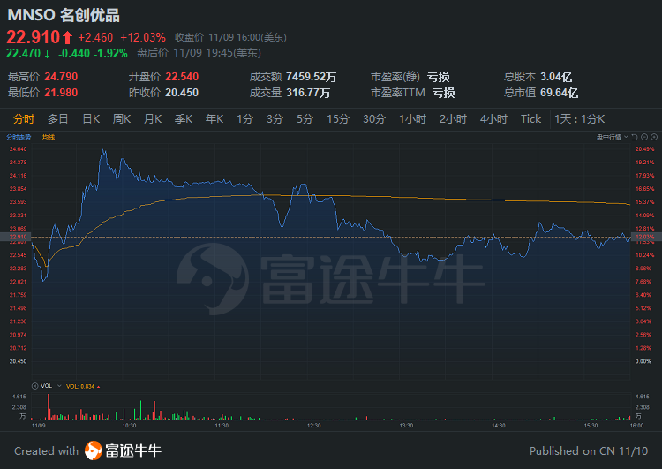Close the VOL indicator with the X icon
Screen dimensions: 662x469
coord(35,386)
